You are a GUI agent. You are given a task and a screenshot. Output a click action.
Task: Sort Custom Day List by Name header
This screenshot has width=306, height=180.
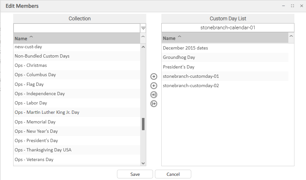coord(169,38)
